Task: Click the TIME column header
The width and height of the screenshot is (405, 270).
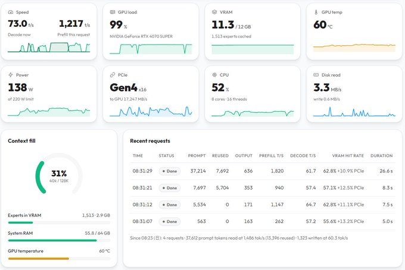Action: 138,155
